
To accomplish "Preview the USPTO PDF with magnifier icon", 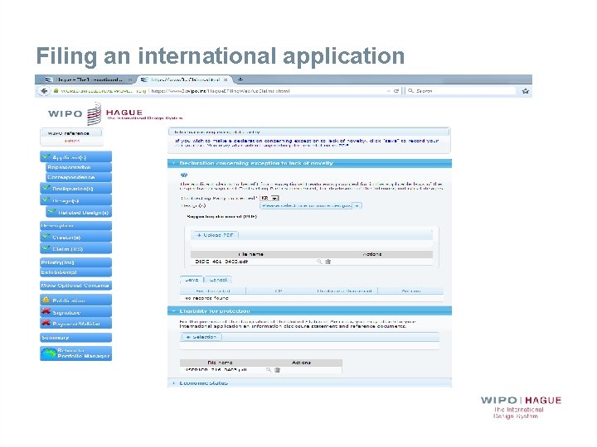I will click(269, 370).
